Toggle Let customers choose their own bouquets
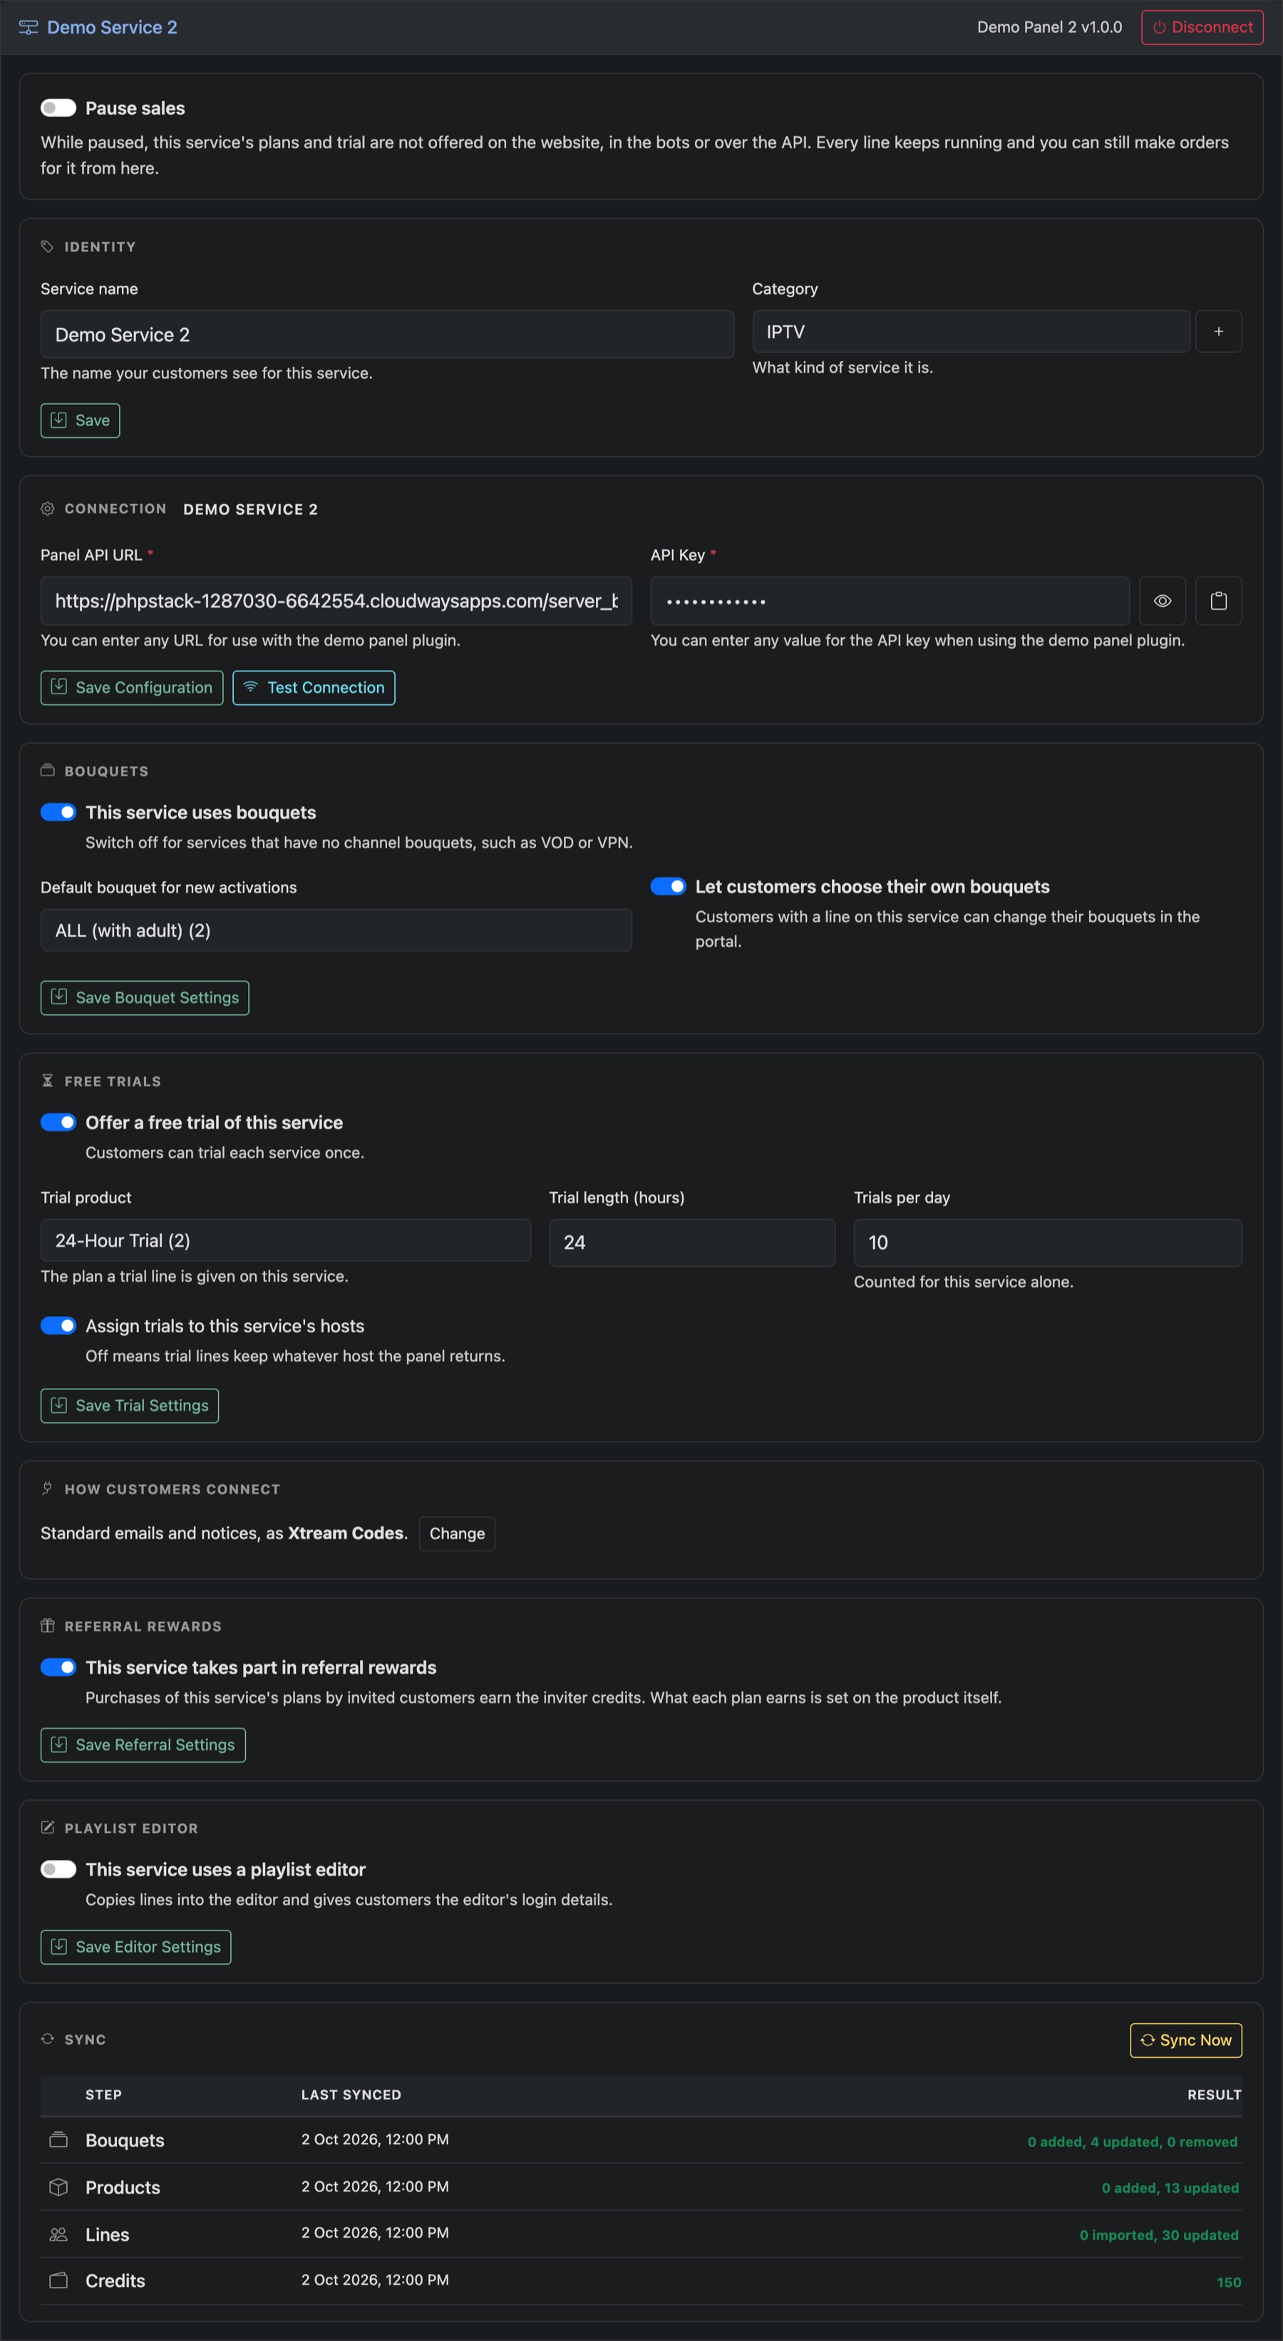 [668, 887]
